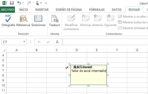This screenshot has width=148, height=94.
Task: Expand the Name Box dropdown arrow
Action: click(24, 42)
